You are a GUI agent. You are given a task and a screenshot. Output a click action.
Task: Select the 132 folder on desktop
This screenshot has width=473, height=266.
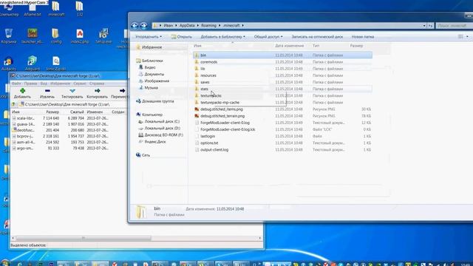coord(79,8)
